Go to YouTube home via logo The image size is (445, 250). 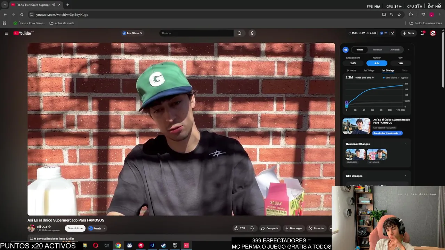click(22, 33)
